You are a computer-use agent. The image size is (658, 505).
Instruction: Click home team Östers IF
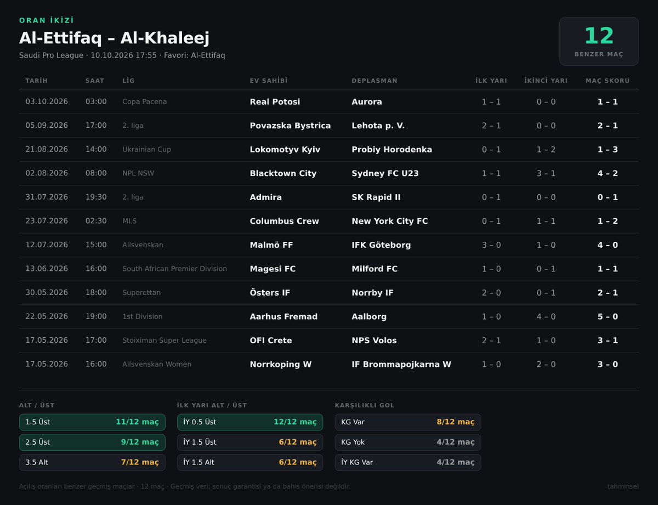270,293
